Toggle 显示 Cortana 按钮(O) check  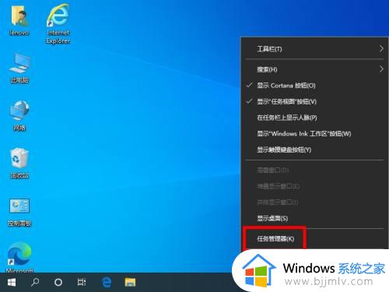coord(314,86)
